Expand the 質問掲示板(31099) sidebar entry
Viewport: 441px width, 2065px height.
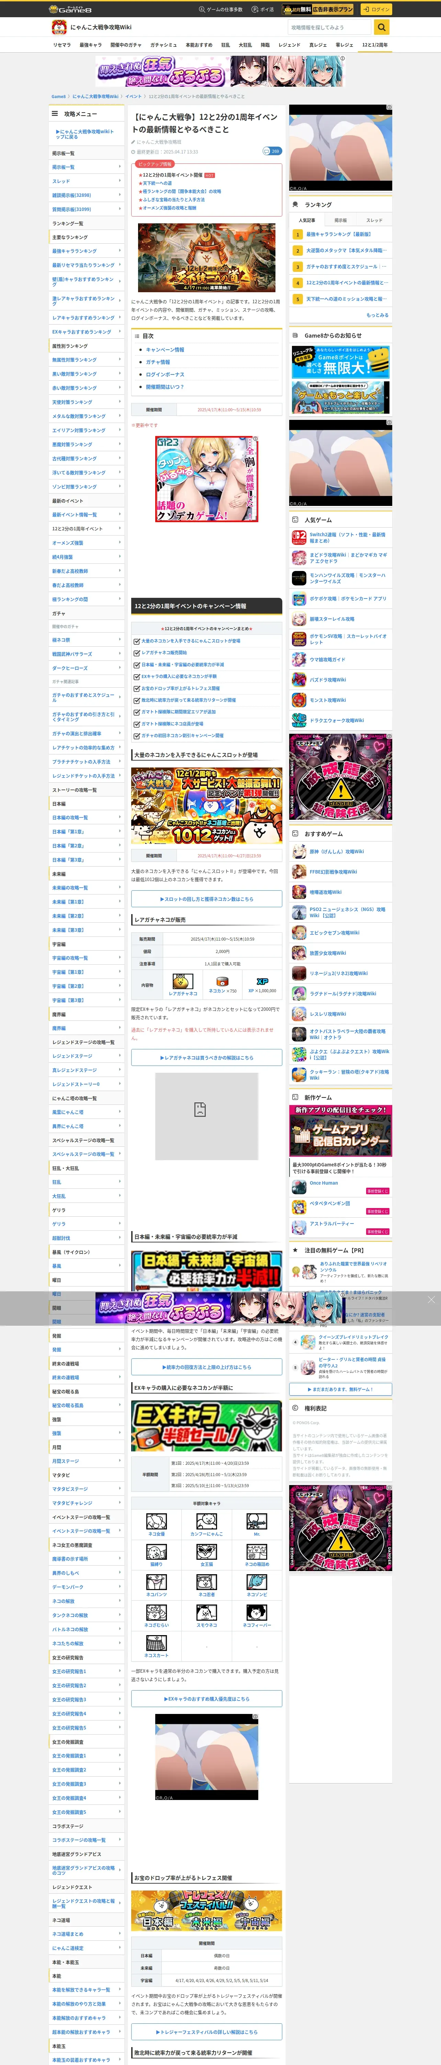(x=87, y=209)
